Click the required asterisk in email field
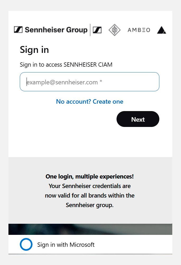 coord(101,82)
